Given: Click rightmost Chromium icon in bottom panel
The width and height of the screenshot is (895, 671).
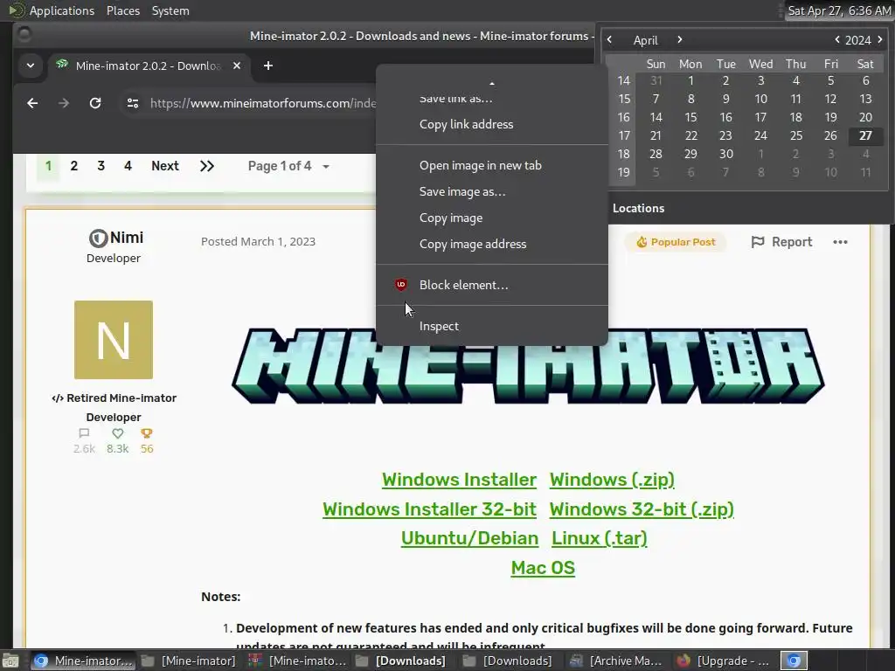Looking at the screenshot, I should pos(794,661).
